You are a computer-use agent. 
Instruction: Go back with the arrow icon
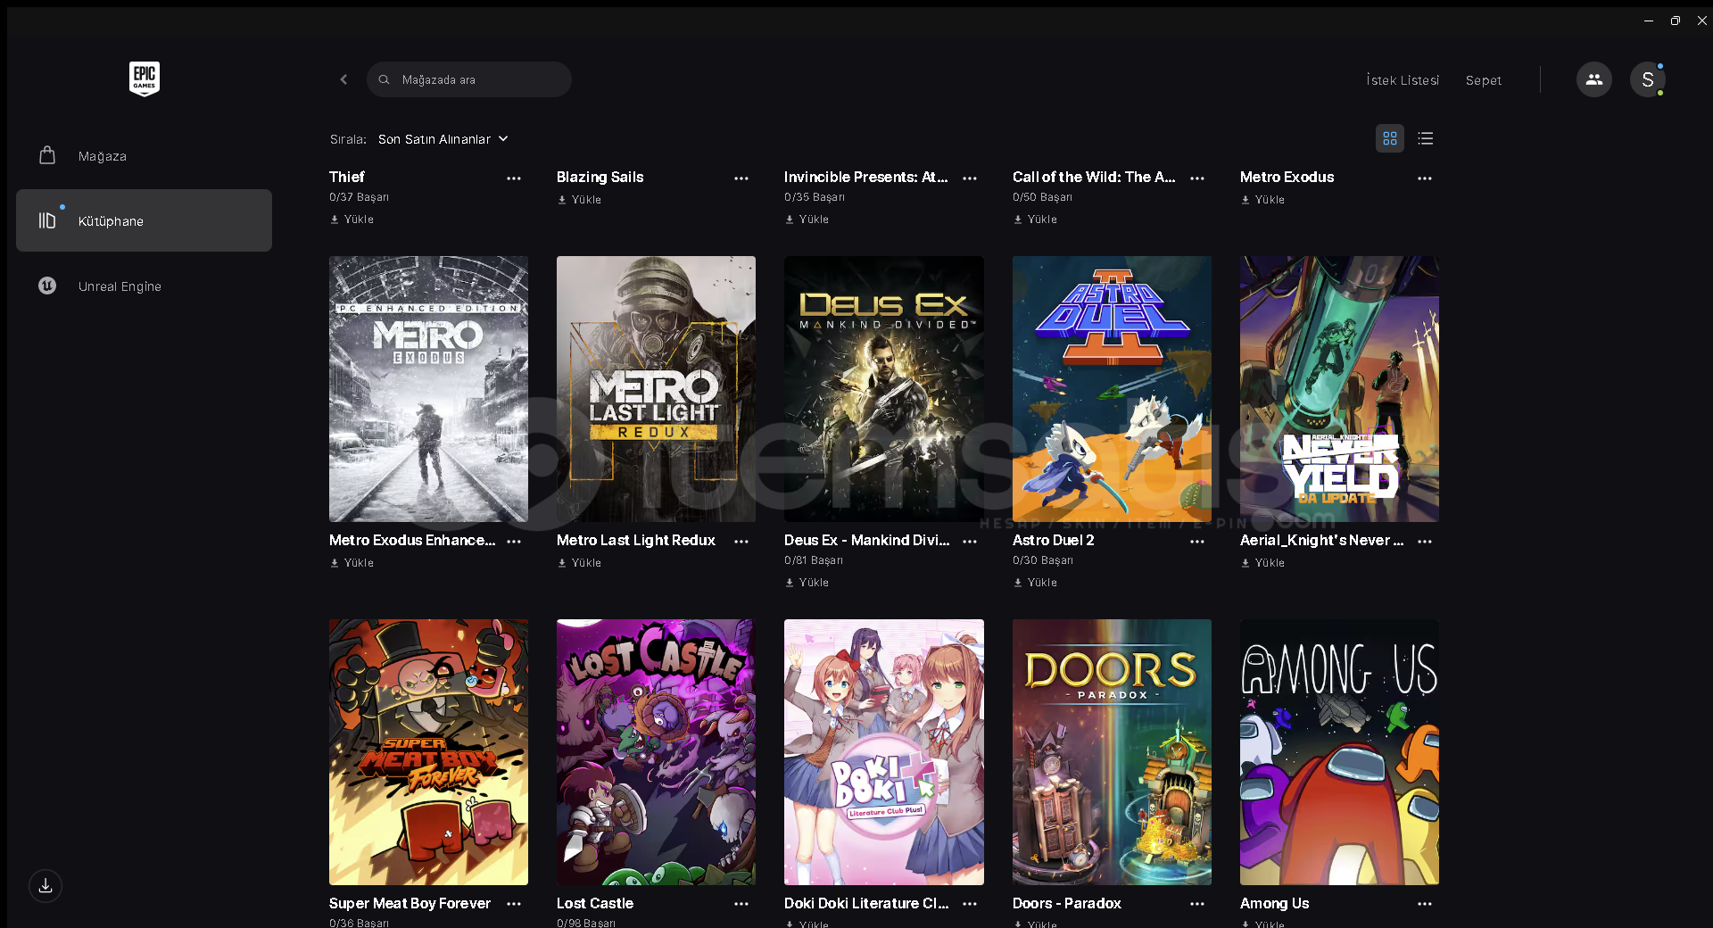(x=343, y=79)
